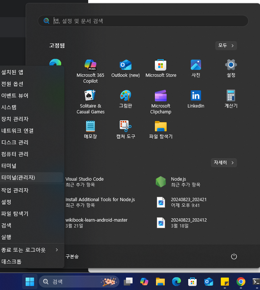Open Terminal icon on taskbar
260x290 pixels.
coord(256,282)
